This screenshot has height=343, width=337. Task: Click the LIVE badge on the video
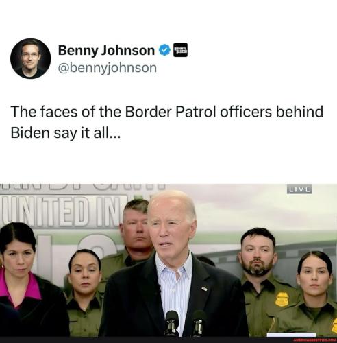tap(299, 189)
